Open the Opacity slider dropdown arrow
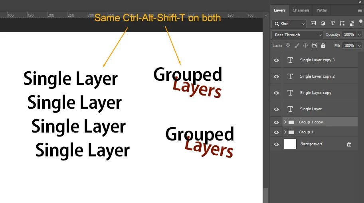The width and height of the screenshot is (364, 203). 359,35
